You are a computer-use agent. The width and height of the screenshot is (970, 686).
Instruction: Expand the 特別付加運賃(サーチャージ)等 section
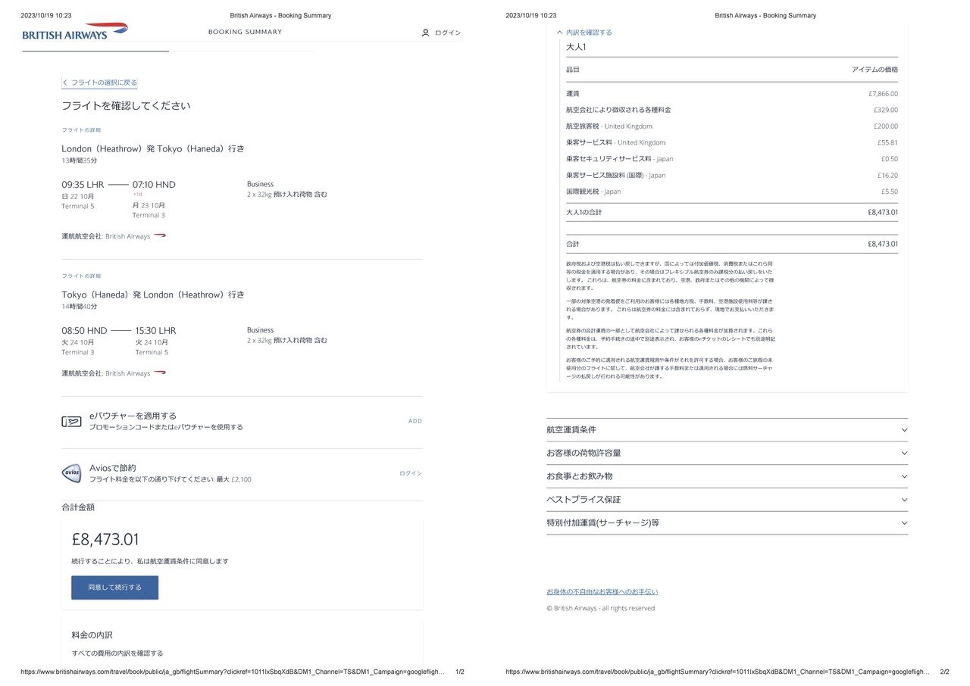coord(727,523)
